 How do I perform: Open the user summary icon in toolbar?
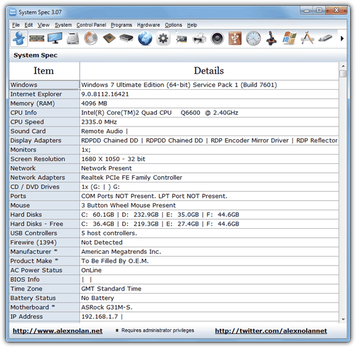click(x=18, y=38)
